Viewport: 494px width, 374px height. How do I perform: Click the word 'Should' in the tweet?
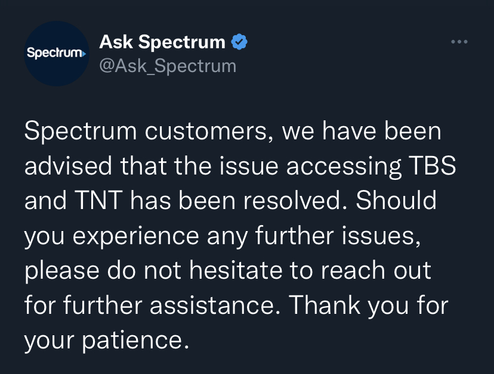396,200
